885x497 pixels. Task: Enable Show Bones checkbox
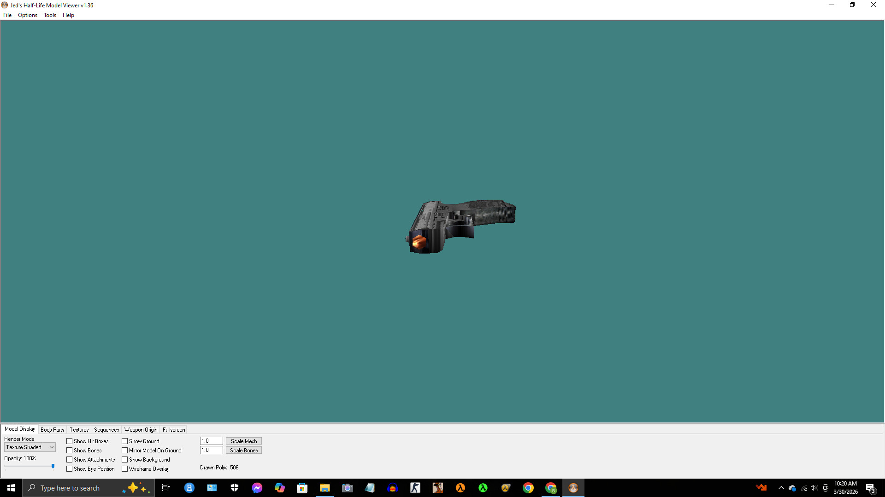click(x=70, y=451)
